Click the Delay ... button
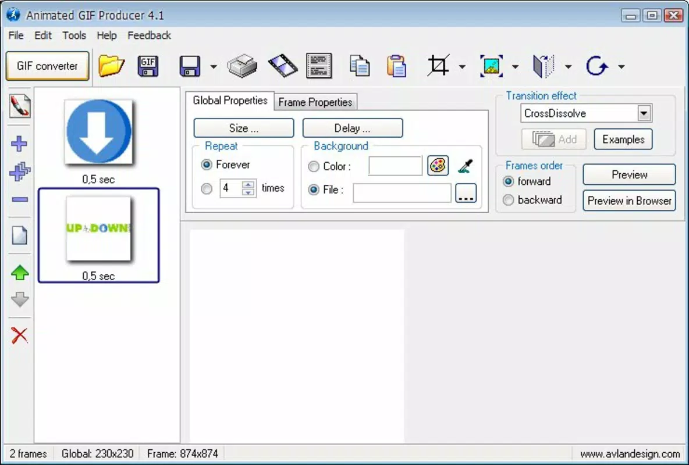The width and height of the screenshot is (689, 465). pyautogui.click(x=353, y=128)
